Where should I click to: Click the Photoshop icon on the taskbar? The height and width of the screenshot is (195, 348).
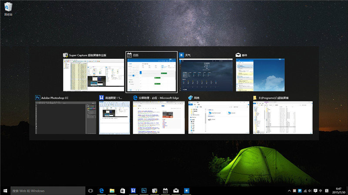(x=144, y=191)
